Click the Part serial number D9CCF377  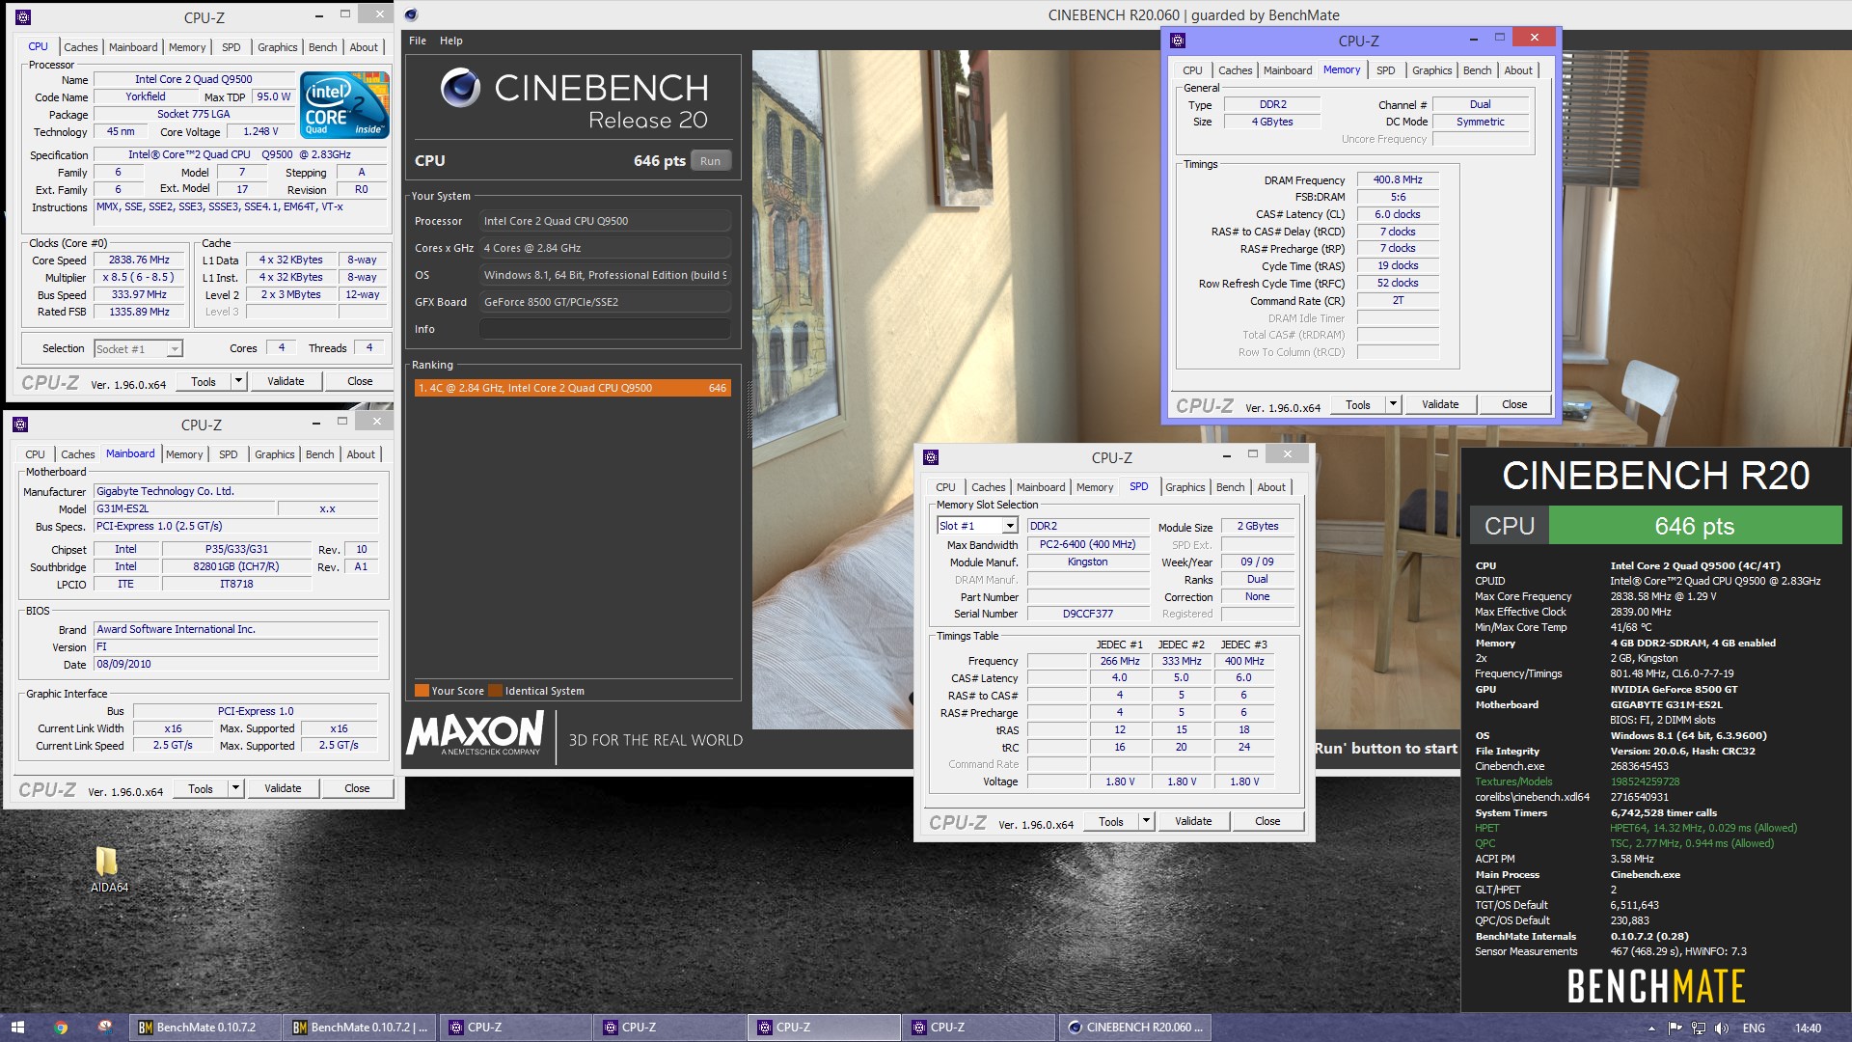click(x=1088, y=614)
